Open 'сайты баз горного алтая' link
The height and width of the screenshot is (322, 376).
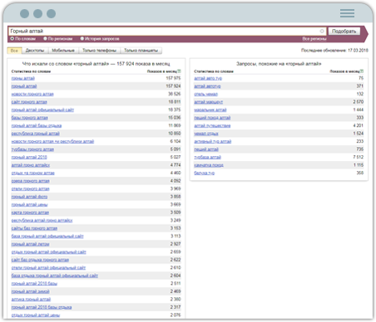pos(34,228)
